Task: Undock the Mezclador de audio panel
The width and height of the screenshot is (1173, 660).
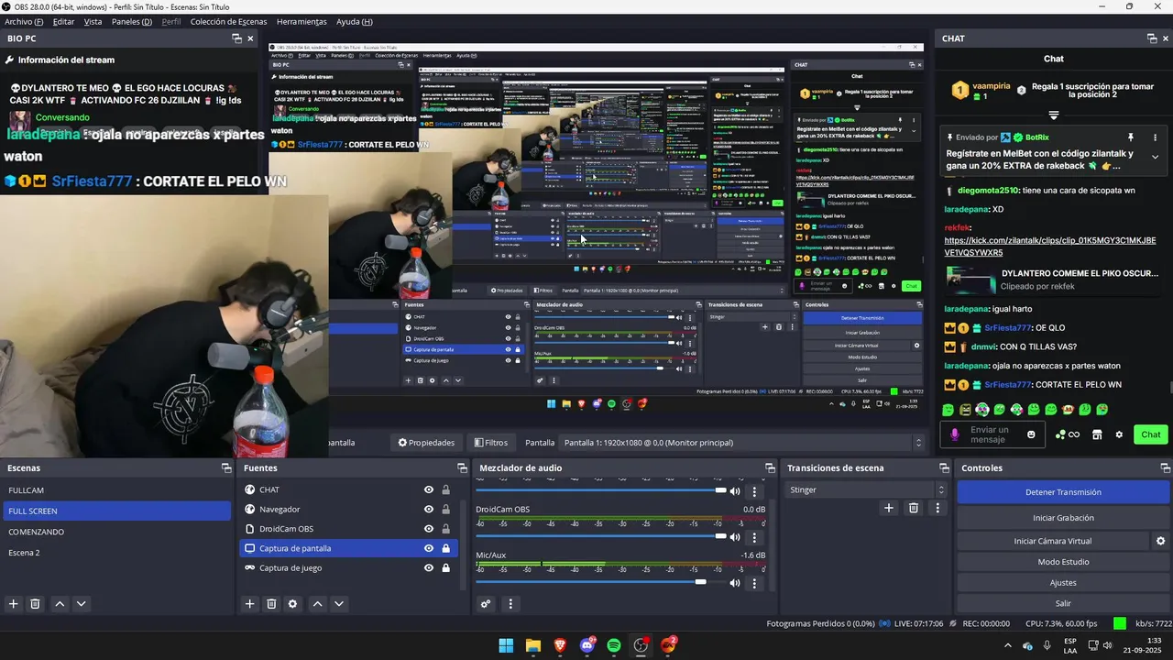Action: pos(769,468)
